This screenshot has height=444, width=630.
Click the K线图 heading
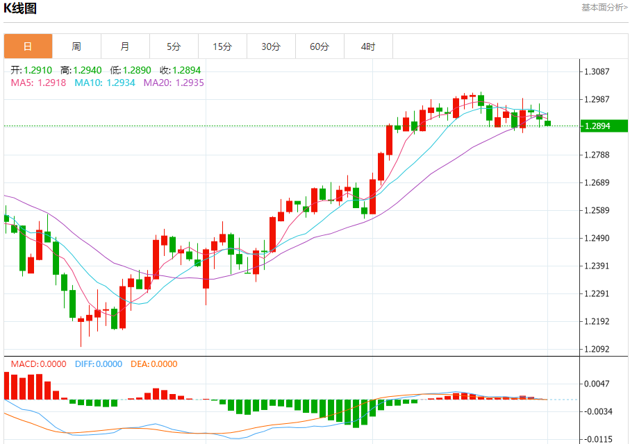(x=20, y=8)
